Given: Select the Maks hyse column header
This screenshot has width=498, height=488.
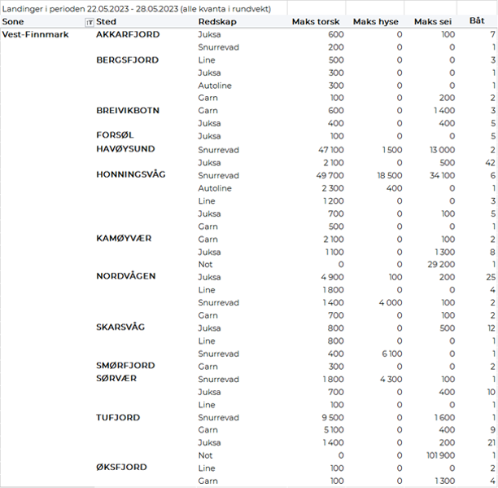Looking at the screenshot, I should point(377,22).
